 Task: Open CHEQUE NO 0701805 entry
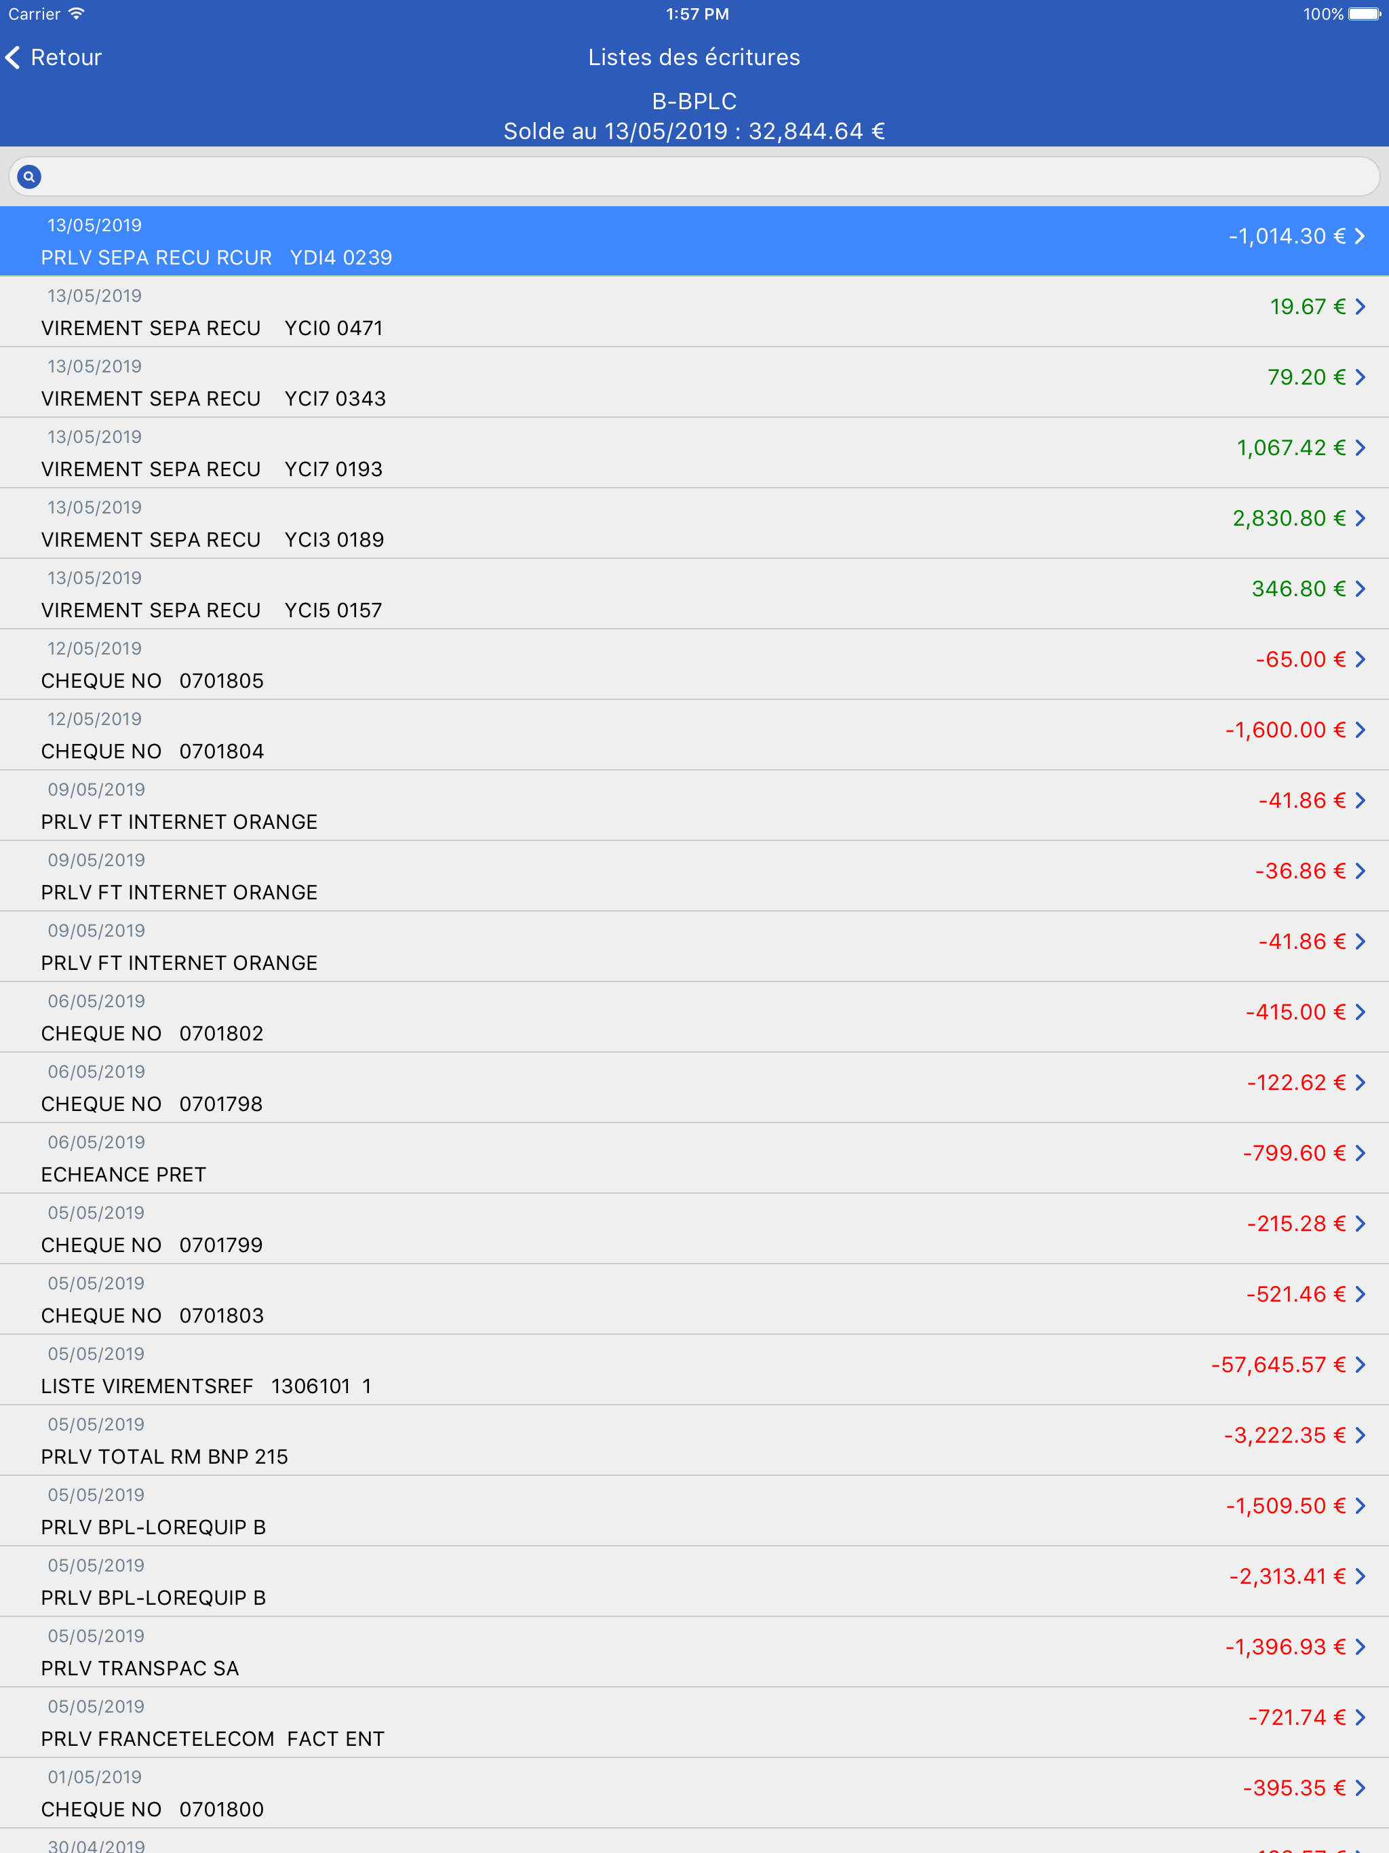tap(694, 664)
